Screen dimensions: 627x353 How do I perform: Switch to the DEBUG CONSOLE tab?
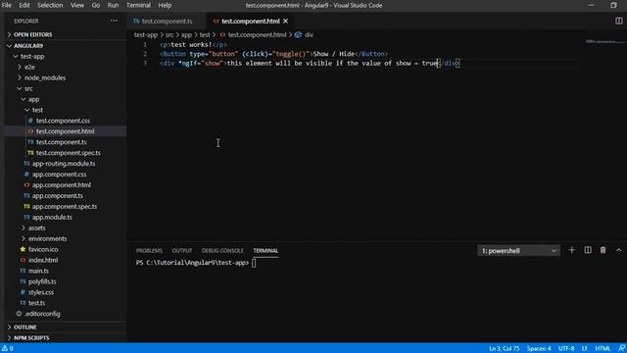point(222,251)
